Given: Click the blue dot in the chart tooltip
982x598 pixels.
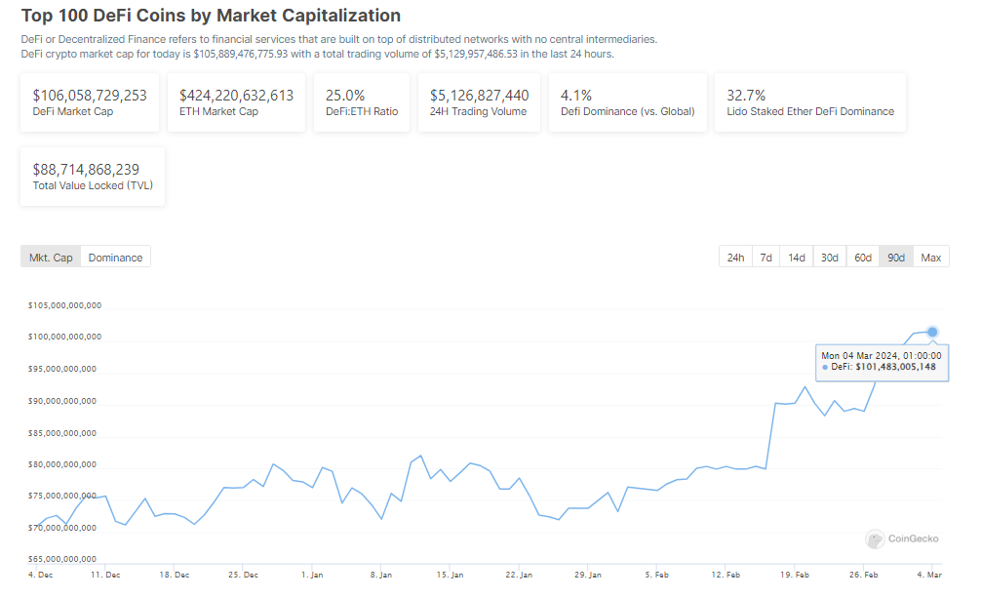Looking at the screenshot, I should [x=825, y=367].
